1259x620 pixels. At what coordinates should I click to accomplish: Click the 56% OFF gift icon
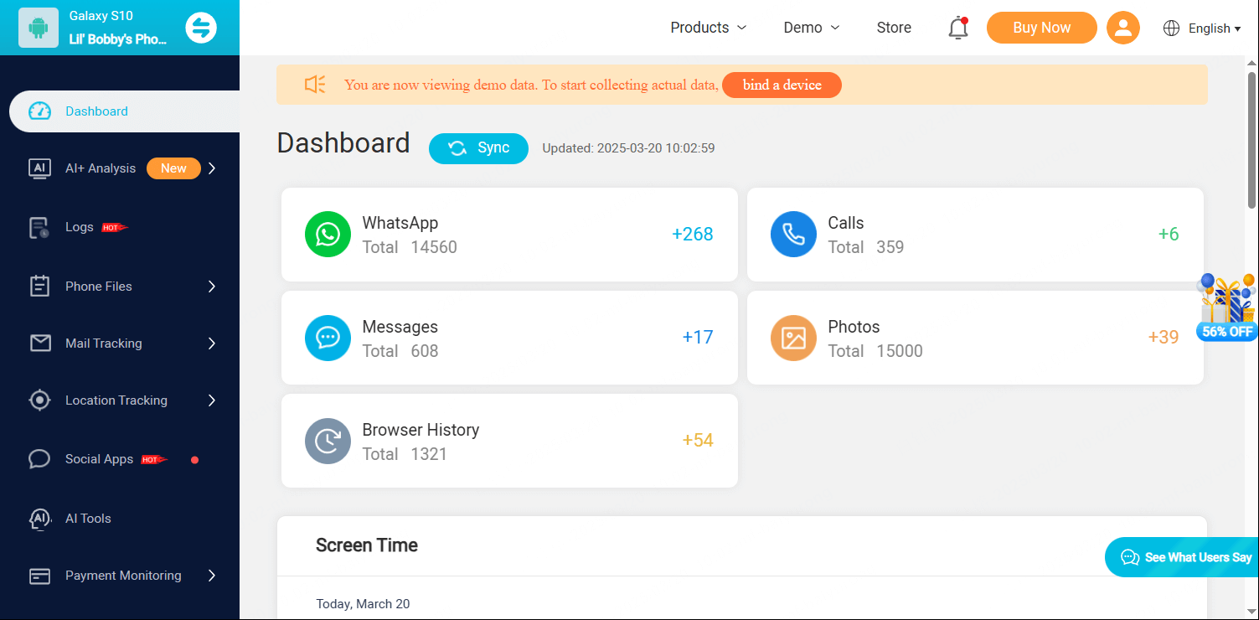point(1228,306)
